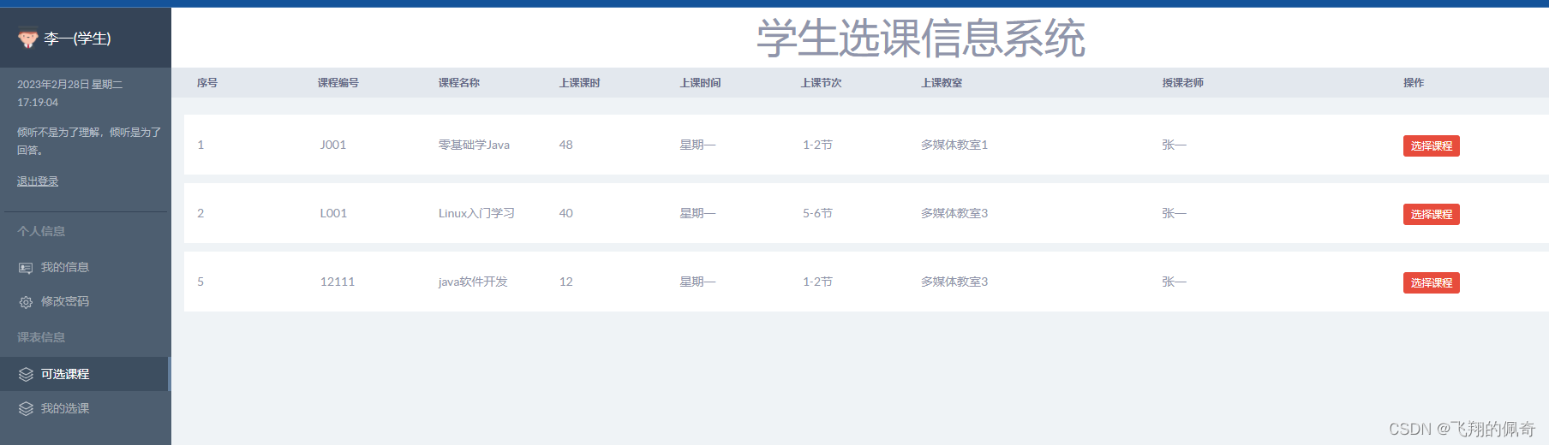Click the 课程编号 column header

click(338, 83)
